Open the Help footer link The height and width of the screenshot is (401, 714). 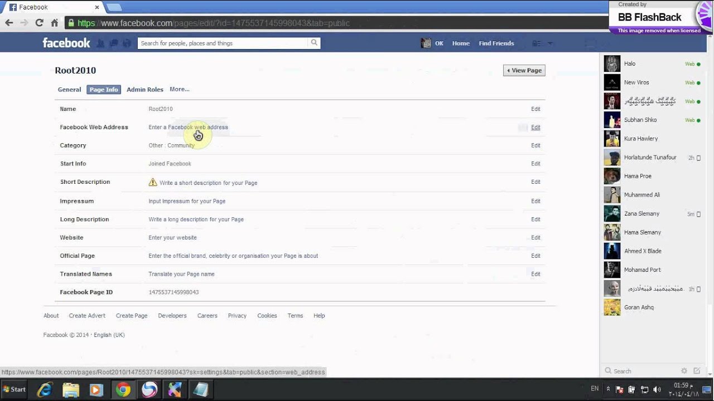(319, 316)
